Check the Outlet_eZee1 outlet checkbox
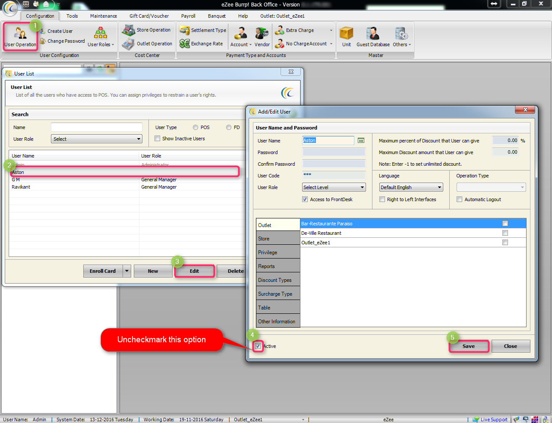 (505, 243)
